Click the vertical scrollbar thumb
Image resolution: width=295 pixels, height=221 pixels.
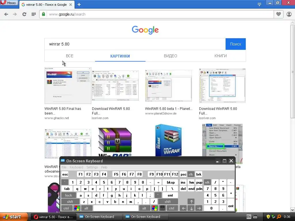[x=292, y=72]
